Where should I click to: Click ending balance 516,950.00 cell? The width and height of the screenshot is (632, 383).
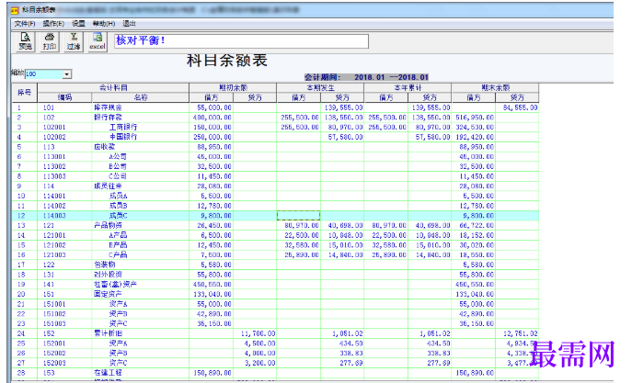(x=474, y=118)
